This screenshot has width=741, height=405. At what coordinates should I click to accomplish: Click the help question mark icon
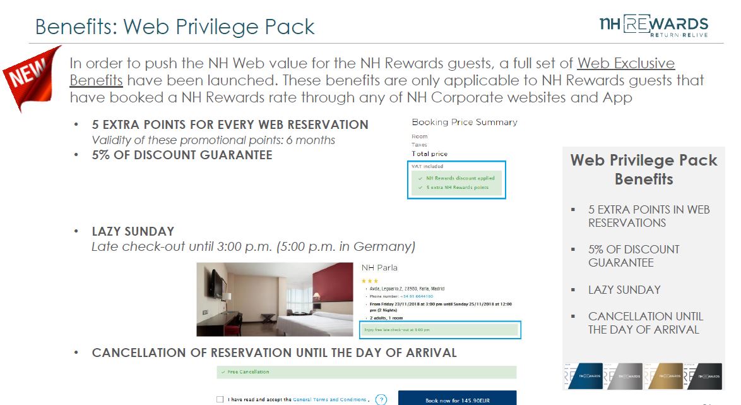(x=381, y=400)
